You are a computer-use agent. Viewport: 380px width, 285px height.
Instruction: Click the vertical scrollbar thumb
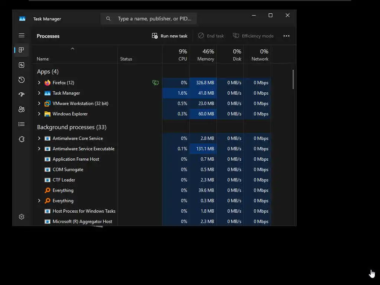293,79
